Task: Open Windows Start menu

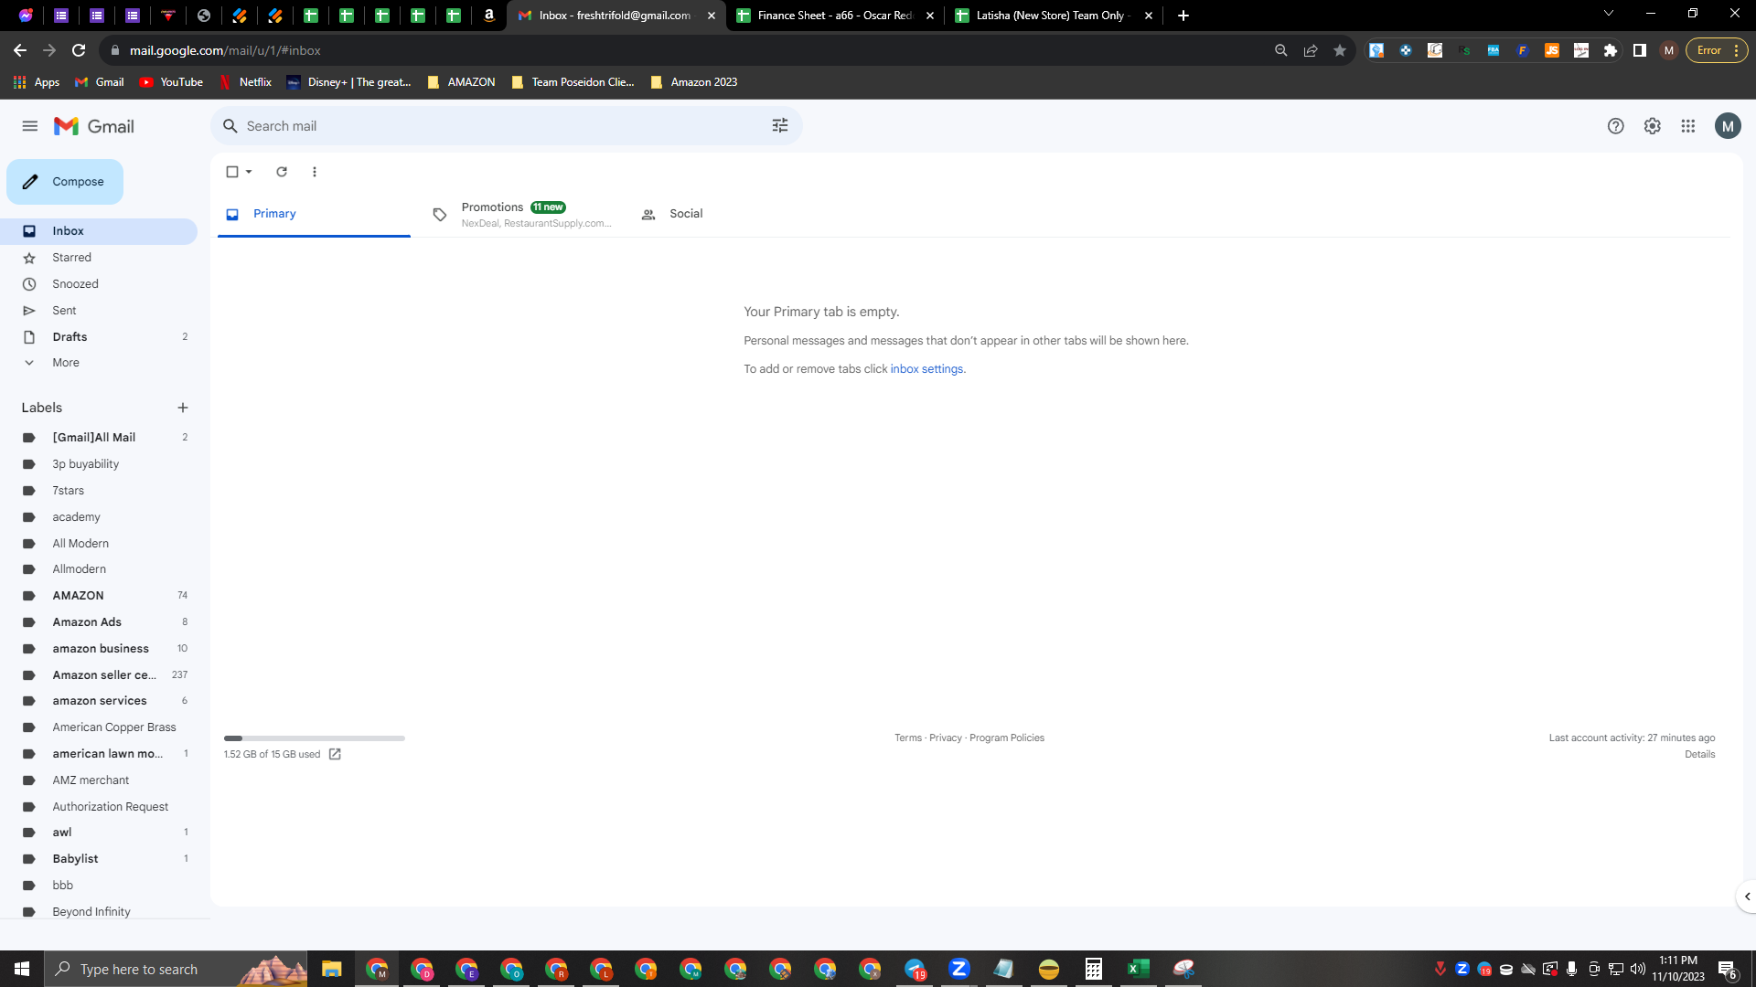Action: pyautogui.click(x=22, y=969)
